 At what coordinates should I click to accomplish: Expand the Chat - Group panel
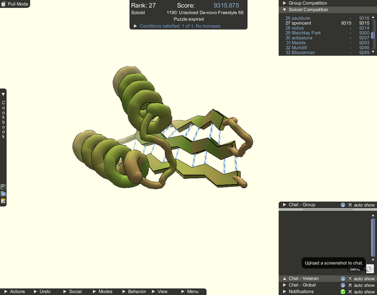[x=284, y=205]
